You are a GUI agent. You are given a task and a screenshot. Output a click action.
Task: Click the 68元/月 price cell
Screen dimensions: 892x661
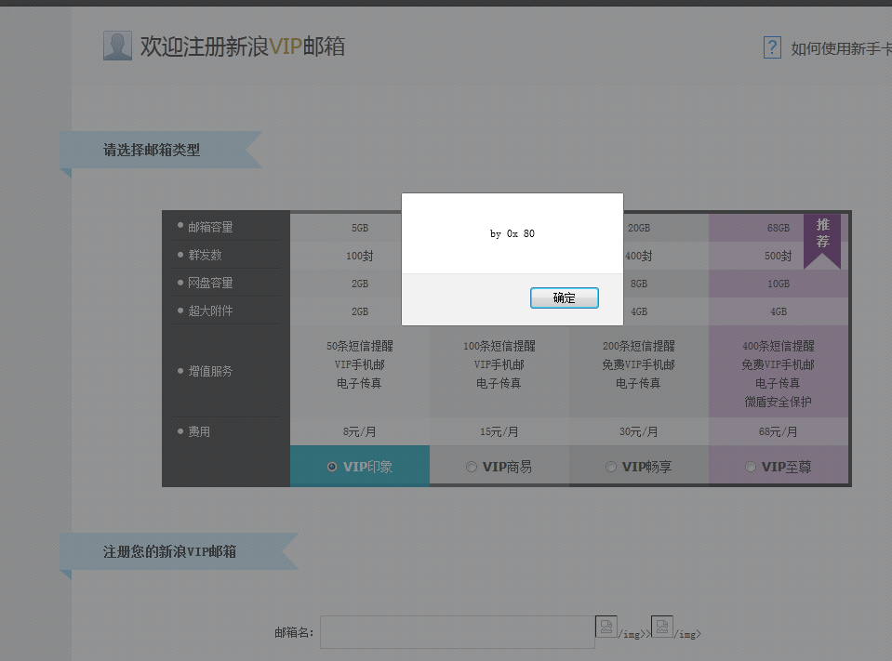[779, 432]
